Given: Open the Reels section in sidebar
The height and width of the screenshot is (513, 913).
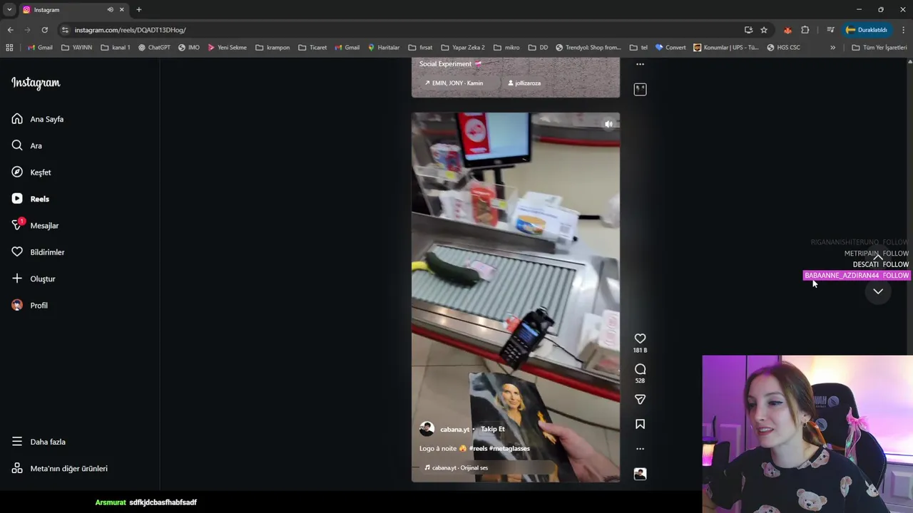Looking at the screenshot, I should [30, 199].
